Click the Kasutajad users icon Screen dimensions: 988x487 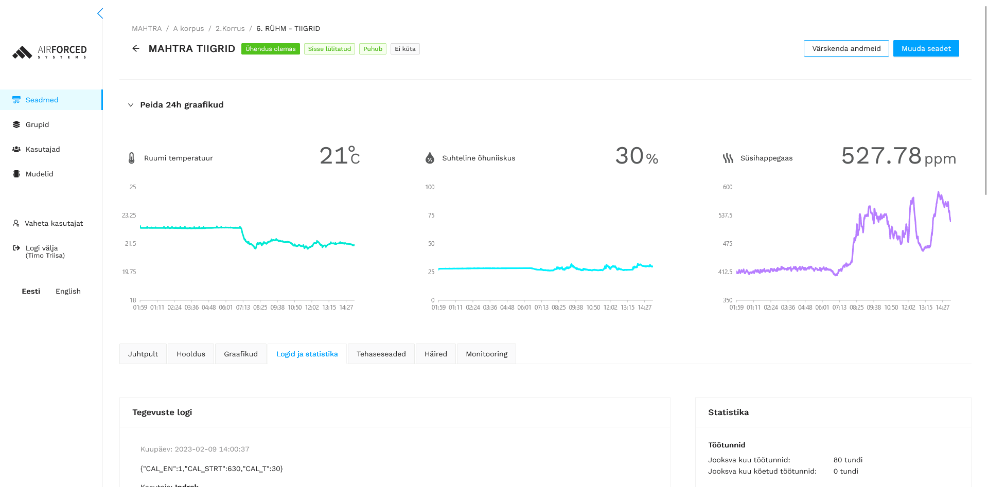point(16,149)
